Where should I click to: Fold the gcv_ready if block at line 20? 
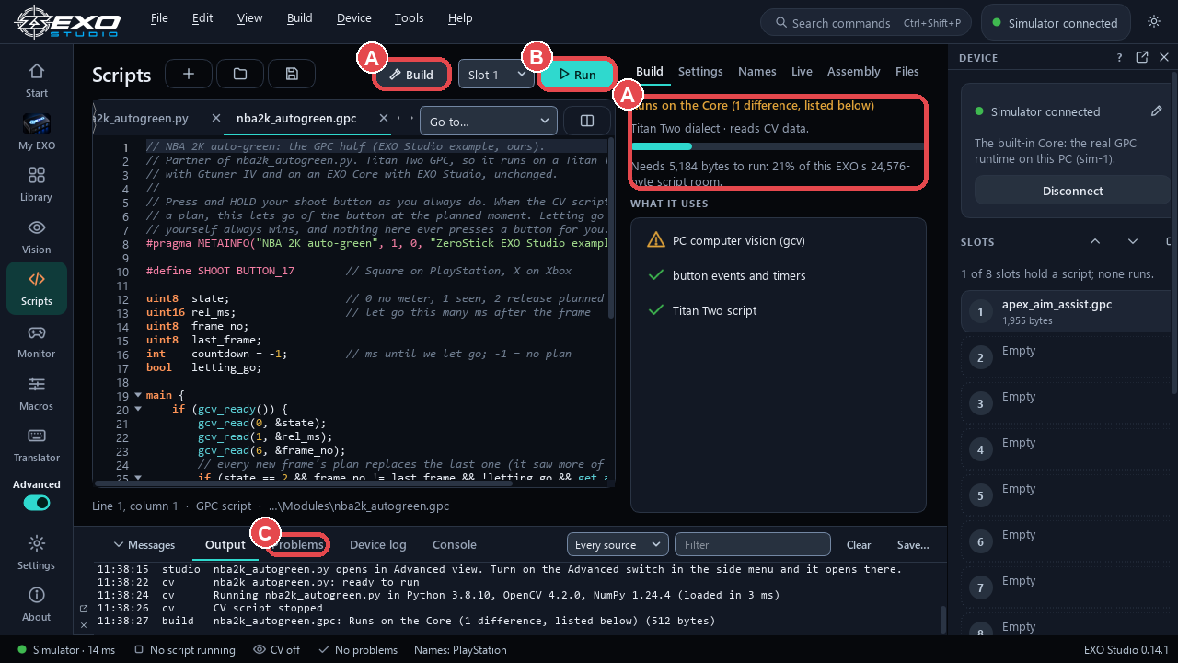(x=137, y=410)
